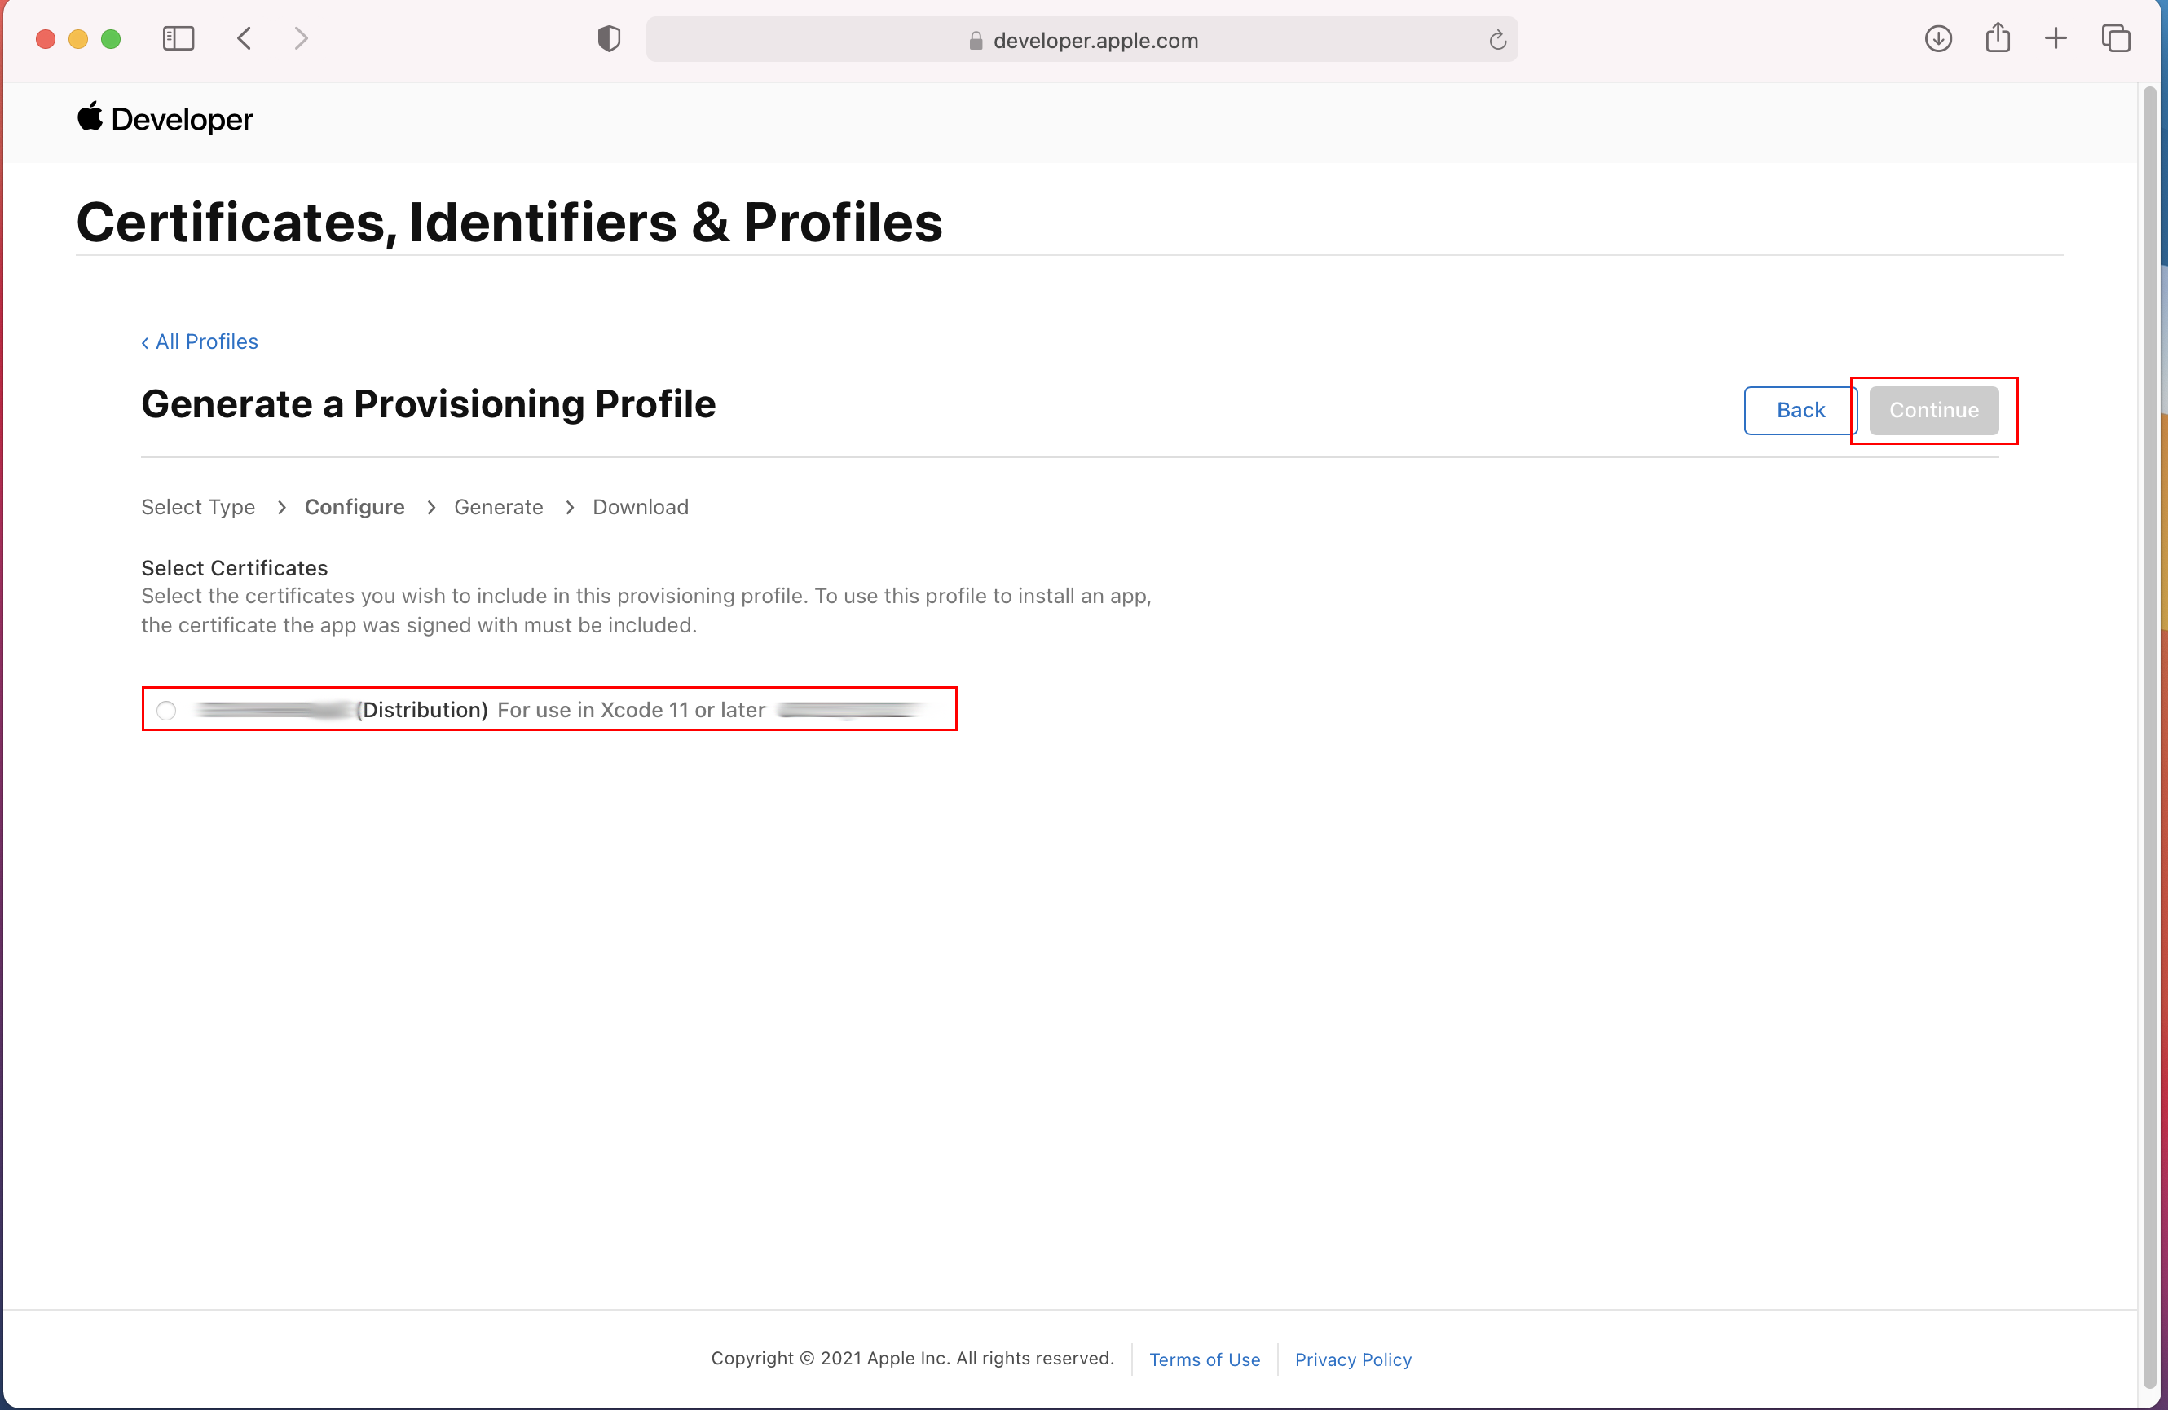The image size is (2168, 1410).
Task: Close the Safari window red button
Action: 46,39
